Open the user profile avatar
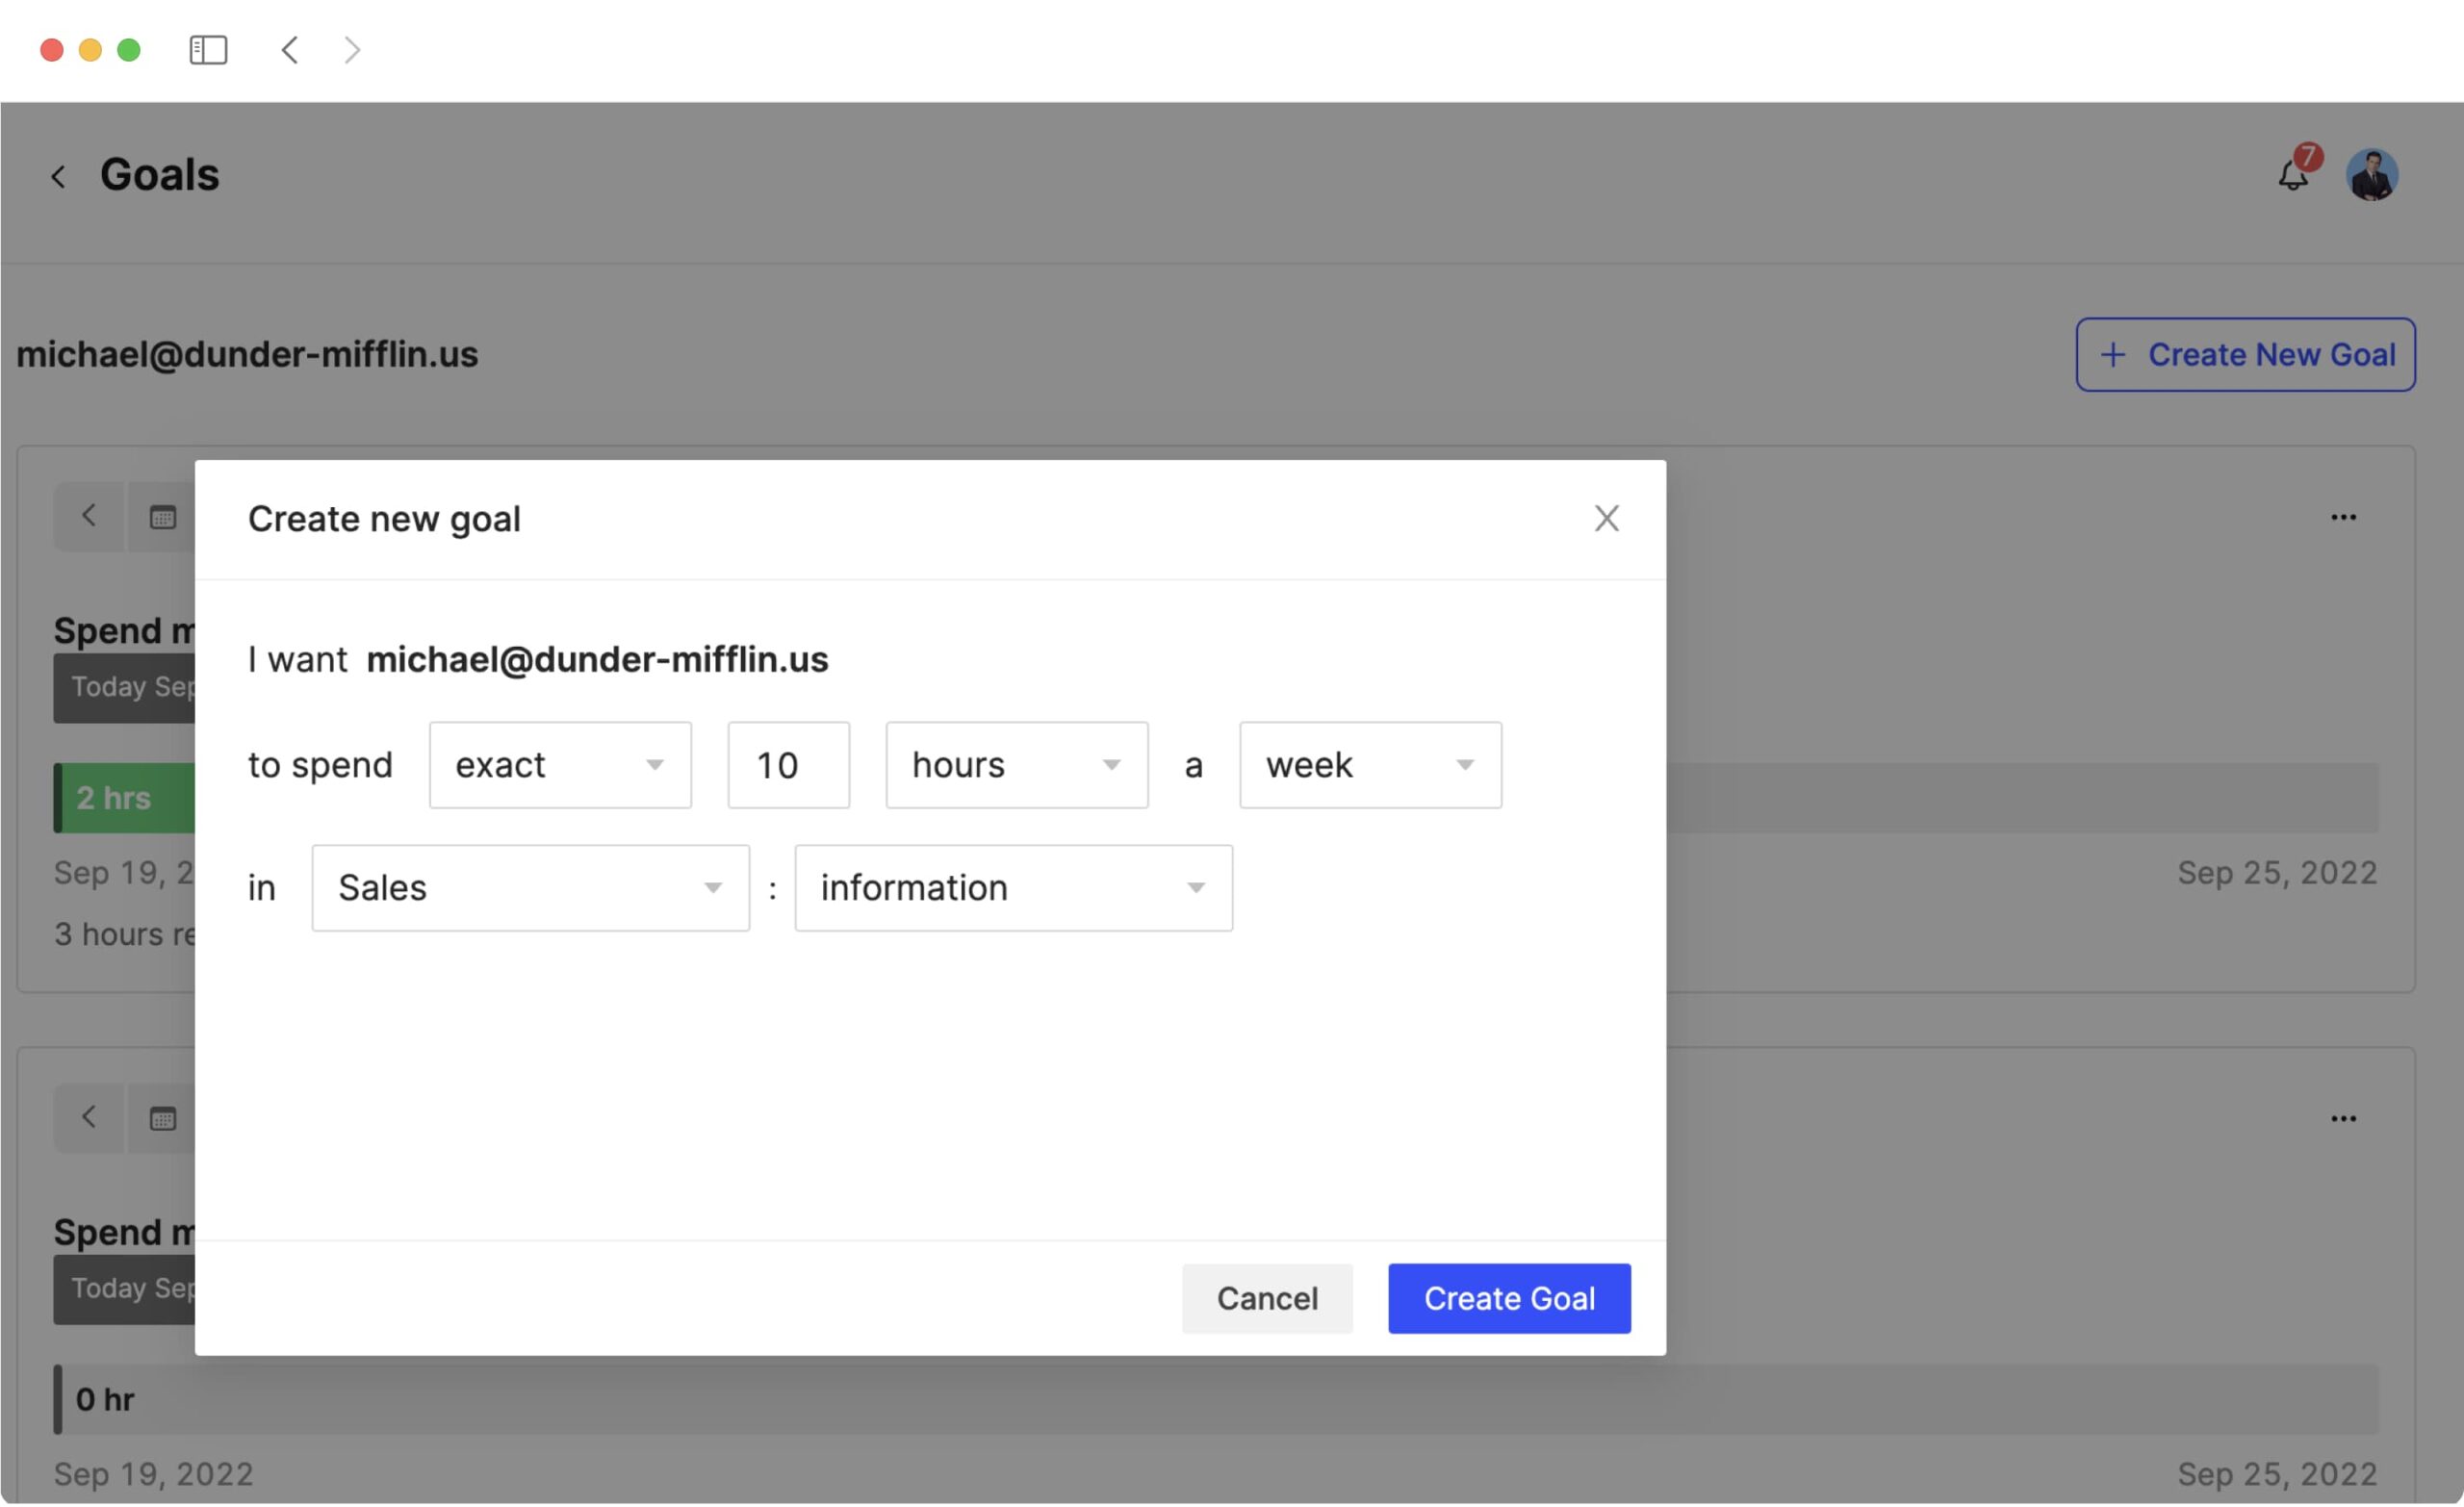Viewport: 2464px width, 1507px height. [x=2372, y=175]
